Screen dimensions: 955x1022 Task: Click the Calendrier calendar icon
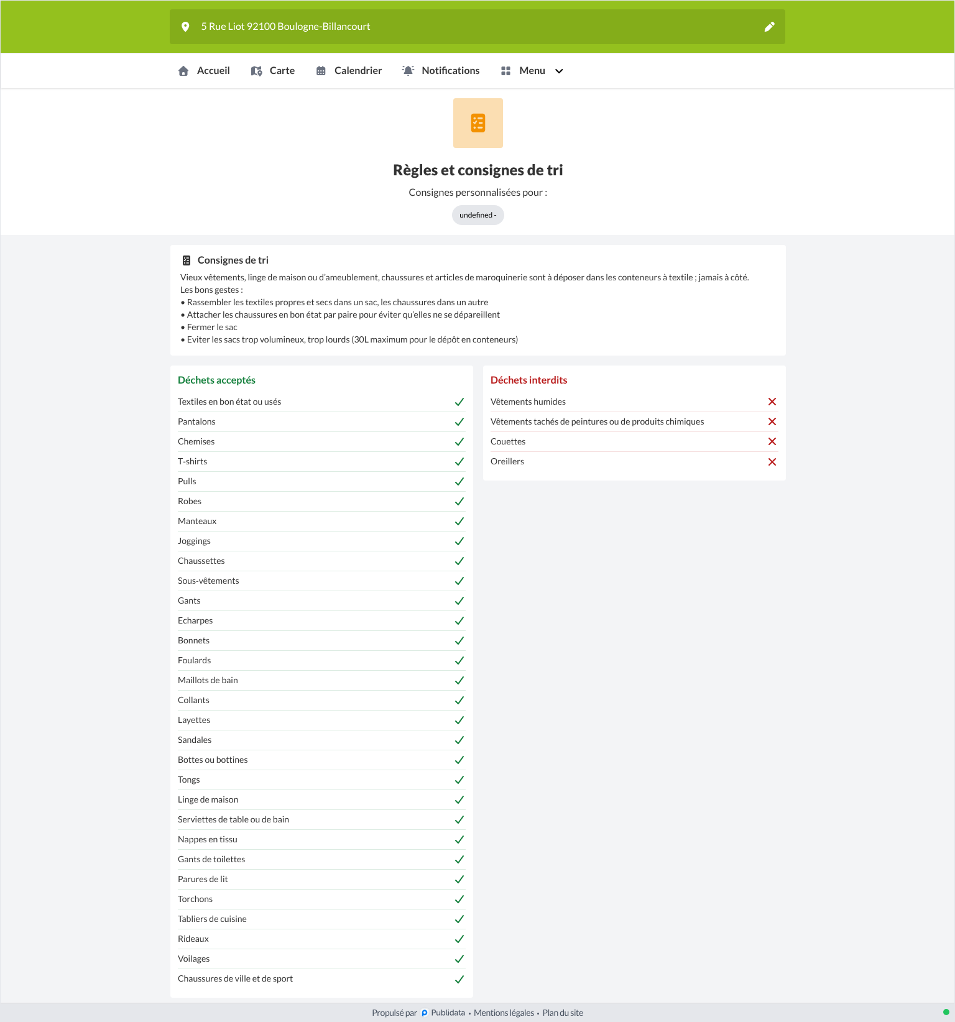click(x=321, y=71)
